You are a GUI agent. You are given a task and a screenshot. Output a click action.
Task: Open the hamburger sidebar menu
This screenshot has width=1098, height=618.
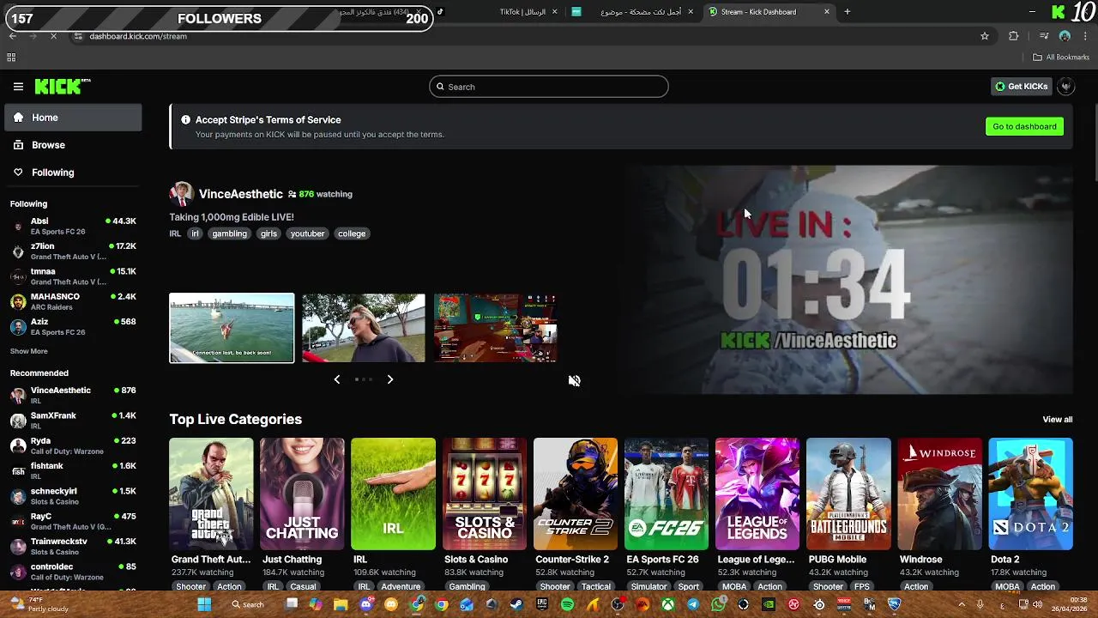(18, 87)
